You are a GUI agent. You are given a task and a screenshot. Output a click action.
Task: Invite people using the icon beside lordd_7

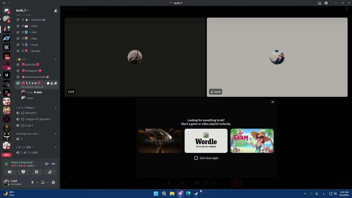tap(56, 10)
